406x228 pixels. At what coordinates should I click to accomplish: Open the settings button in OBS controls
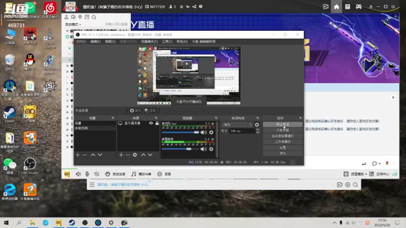(x=283, y=147)
